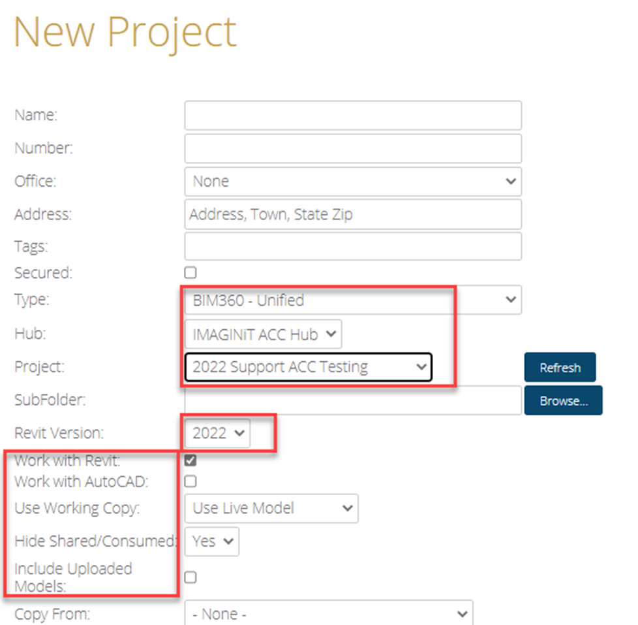Click the Number input field
The height and width of the screenshot is (625, 638).
tap(353, 148)
